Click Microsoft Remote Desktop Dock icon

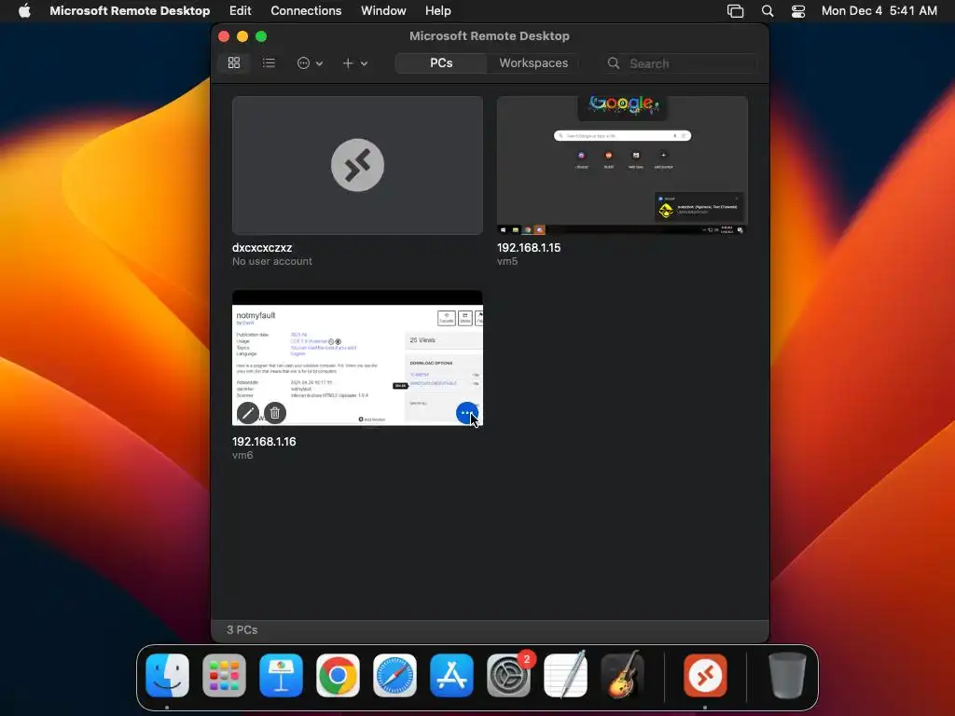click(705, 675)
